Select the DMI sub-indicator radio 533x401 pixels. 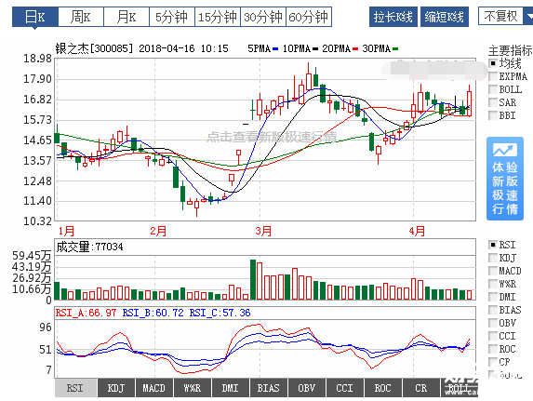point(493,297)
